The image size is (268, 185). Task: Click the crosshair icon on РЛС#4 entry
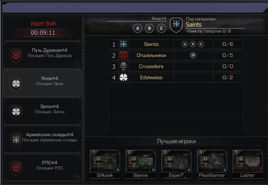77,176
